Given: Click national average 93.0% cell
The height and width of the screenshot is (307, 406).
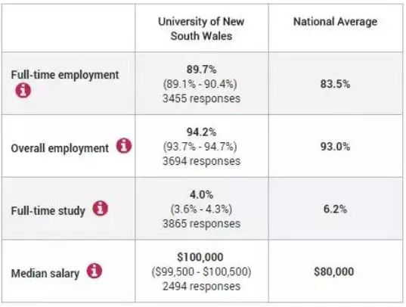Looking at the screenshot, I should click(336, 147).
